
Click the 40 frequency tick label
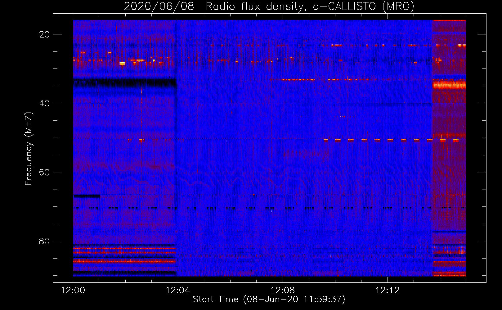[44, 103]
